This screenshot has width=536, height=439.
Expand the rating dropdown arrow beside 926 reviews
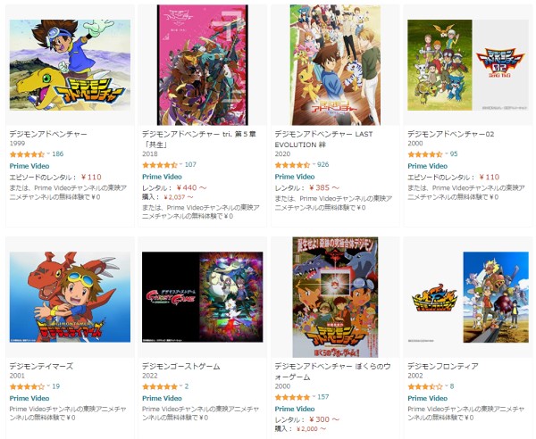(x=314, y=164)
